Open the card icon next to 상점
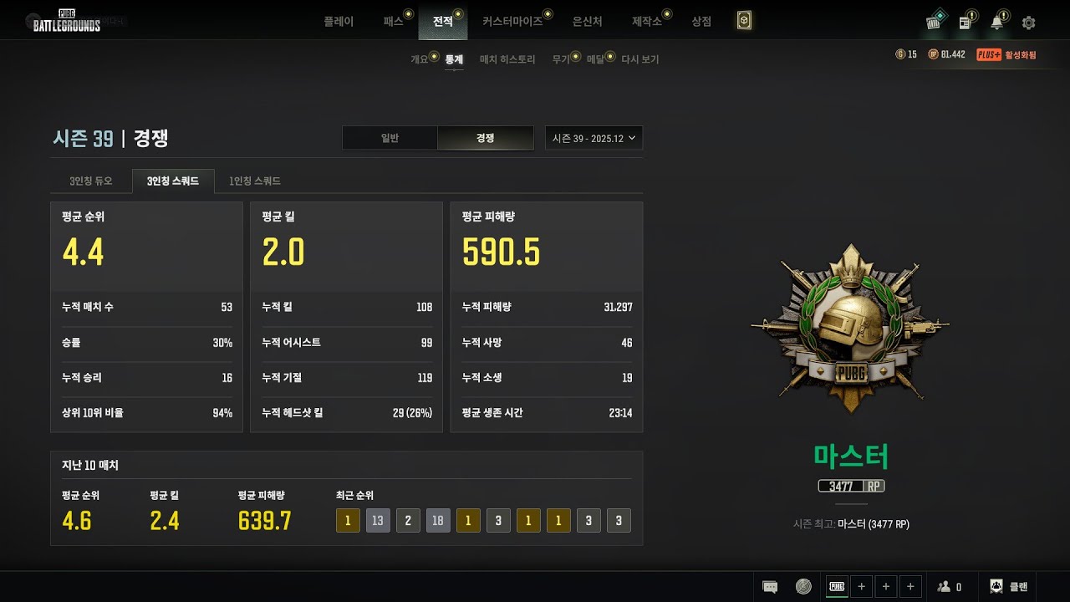Screen dimensions: 1070x602 coord(744,21)
